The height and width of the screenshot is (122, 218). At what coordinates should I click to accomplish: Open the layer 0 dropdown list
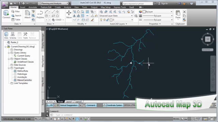tap(132, 20)
